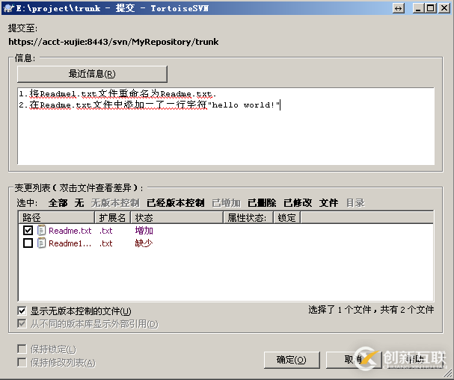
Task: Click 已增加 selection link
Action: click(x=227, y=203)
